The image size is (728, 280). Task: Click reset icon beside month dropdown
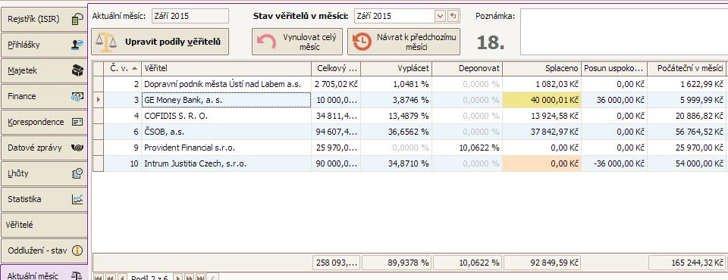pyautogui.click(x=453, y=16)
